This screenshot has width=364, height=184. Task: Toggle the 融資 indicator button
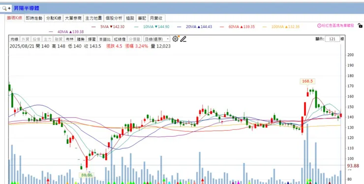pos(58,39)
